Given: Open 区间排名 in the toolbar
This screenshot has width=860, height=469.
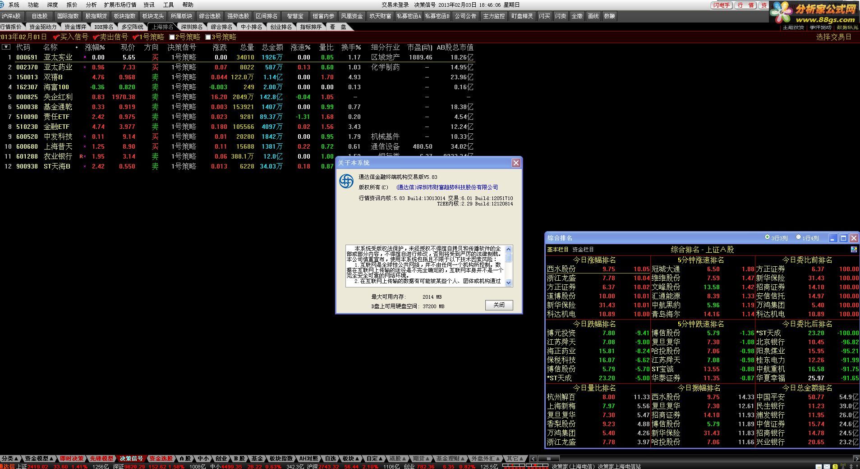Looking at the screenshot, I should [x=267, y=16].
